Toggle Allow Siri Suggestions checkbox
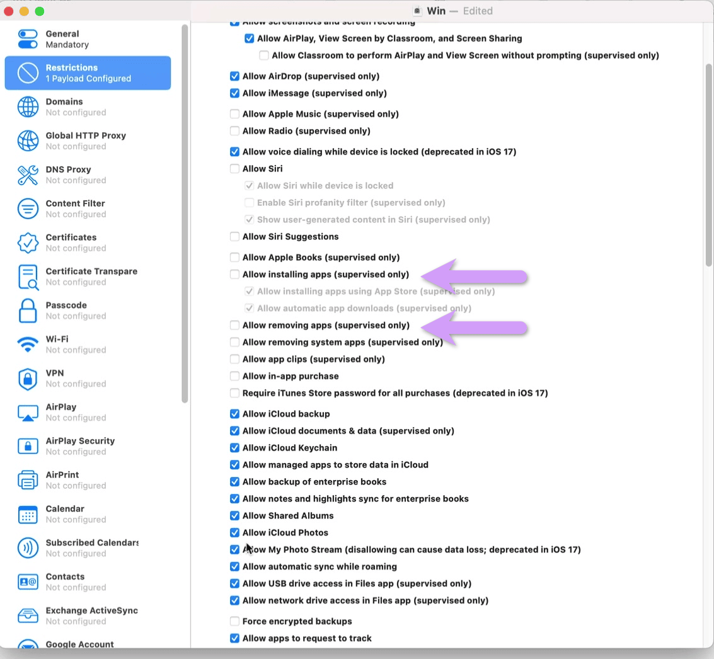Image resolution: width=714 pixels, height=659 pixels. (x=234, y=237)
